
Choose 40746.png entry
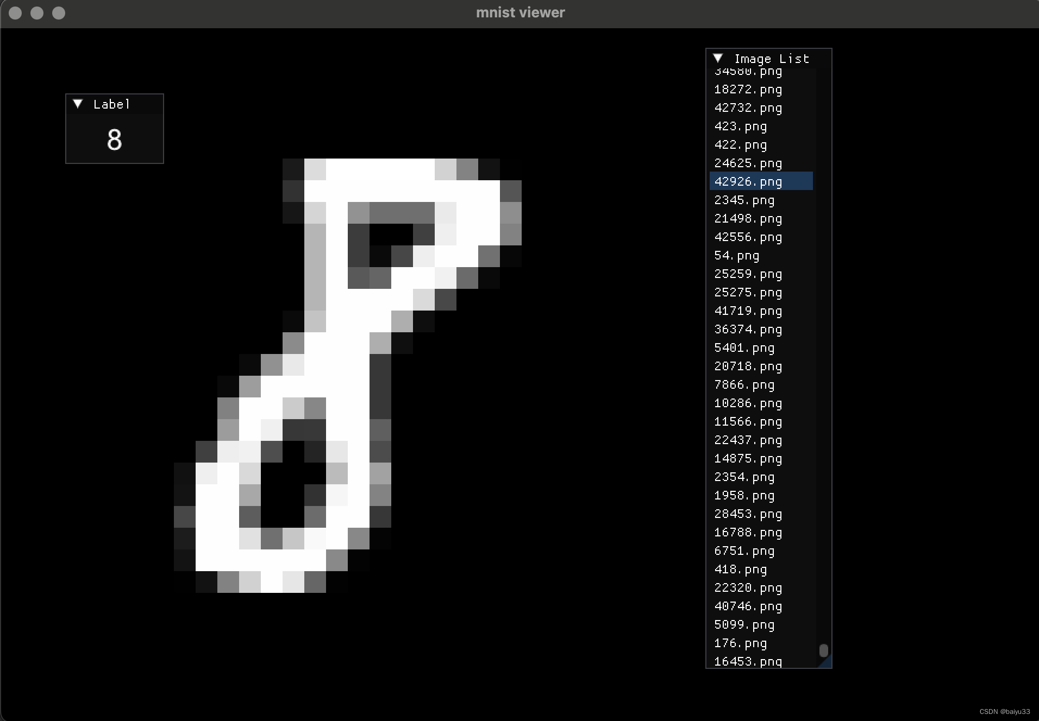coord(761,606)
